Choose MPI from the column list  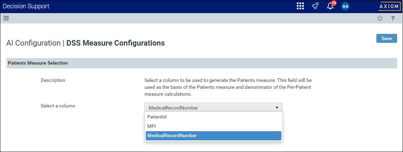pyautogui.click(x=213, y=126)
